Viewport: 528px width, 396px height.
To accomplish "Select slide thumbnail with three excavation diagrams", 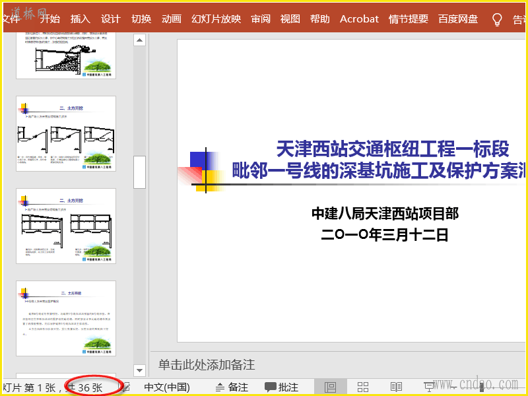I will coord(66,134).
